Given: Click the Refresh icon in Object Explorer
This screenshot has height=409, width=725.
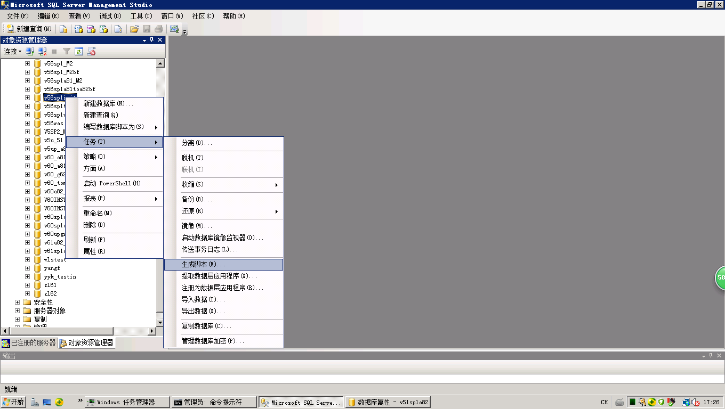Looking at the screenshot, I should click(x=79, y=52).
